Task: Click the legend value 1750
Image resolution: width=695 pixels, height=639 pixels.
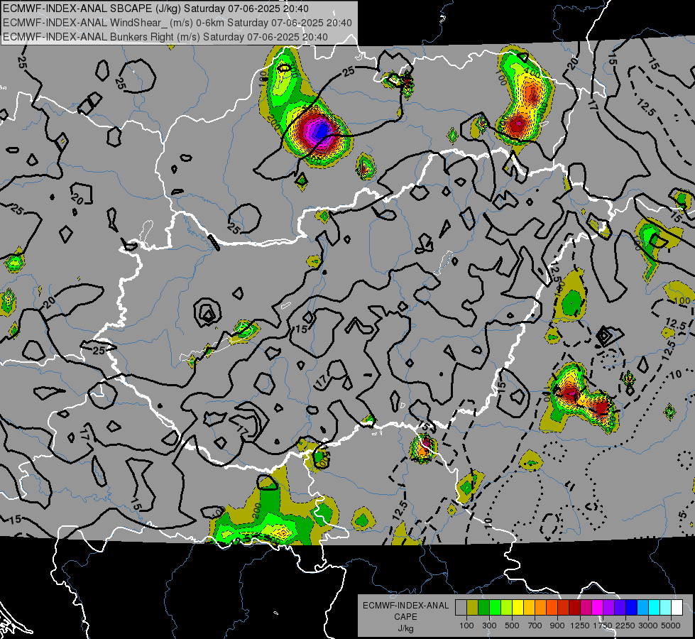Action: [x=603, y=626]
